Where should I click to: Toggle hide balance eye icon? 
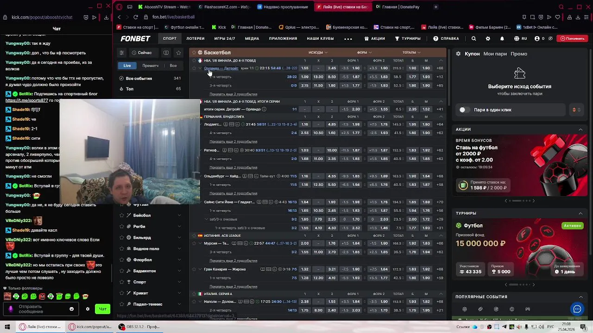pyautogui.click(x=550, y=39)
